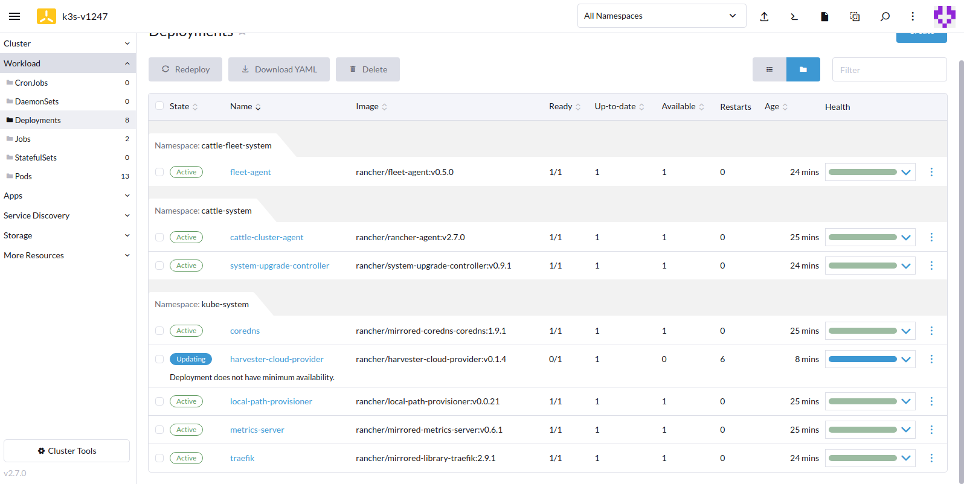Expand health details chevron for harvester-cloud-provider

[905, 359]
